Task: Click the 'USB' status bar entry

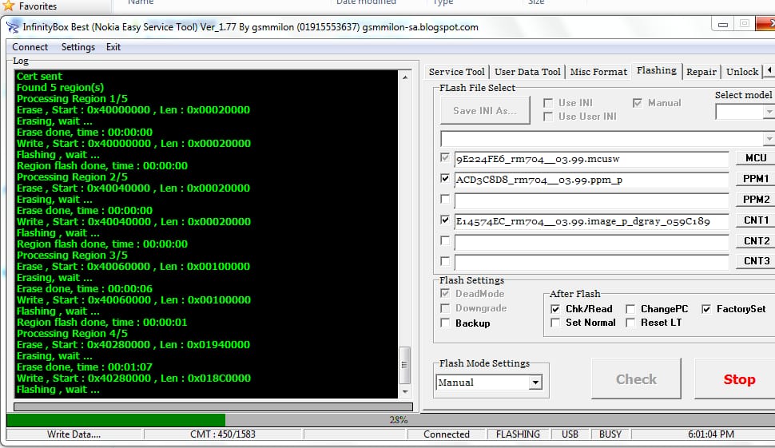Action: pyautogui.click(x=570, y=434)
